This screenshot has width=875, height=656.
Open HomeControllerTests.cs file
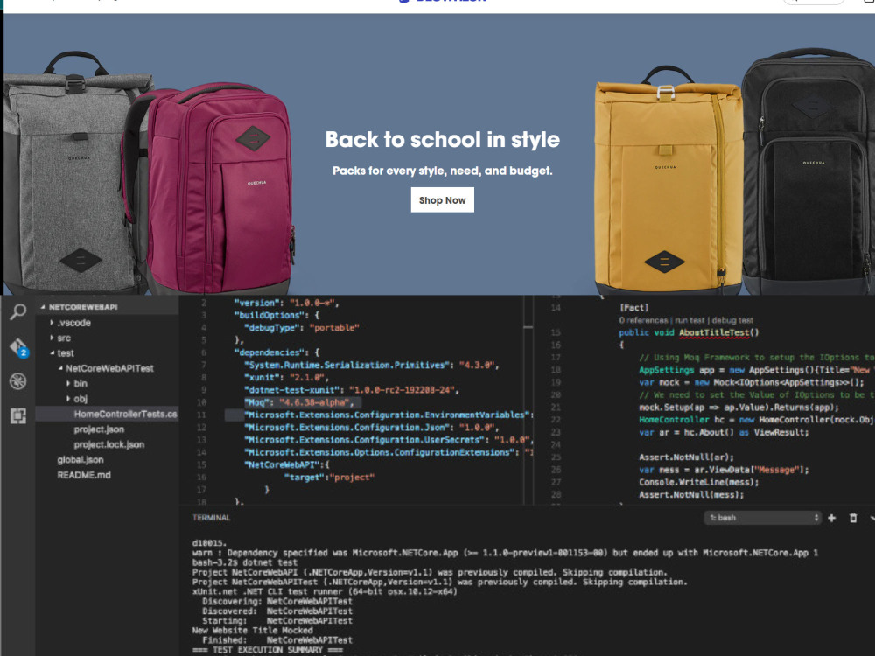[x=125, y=414]
